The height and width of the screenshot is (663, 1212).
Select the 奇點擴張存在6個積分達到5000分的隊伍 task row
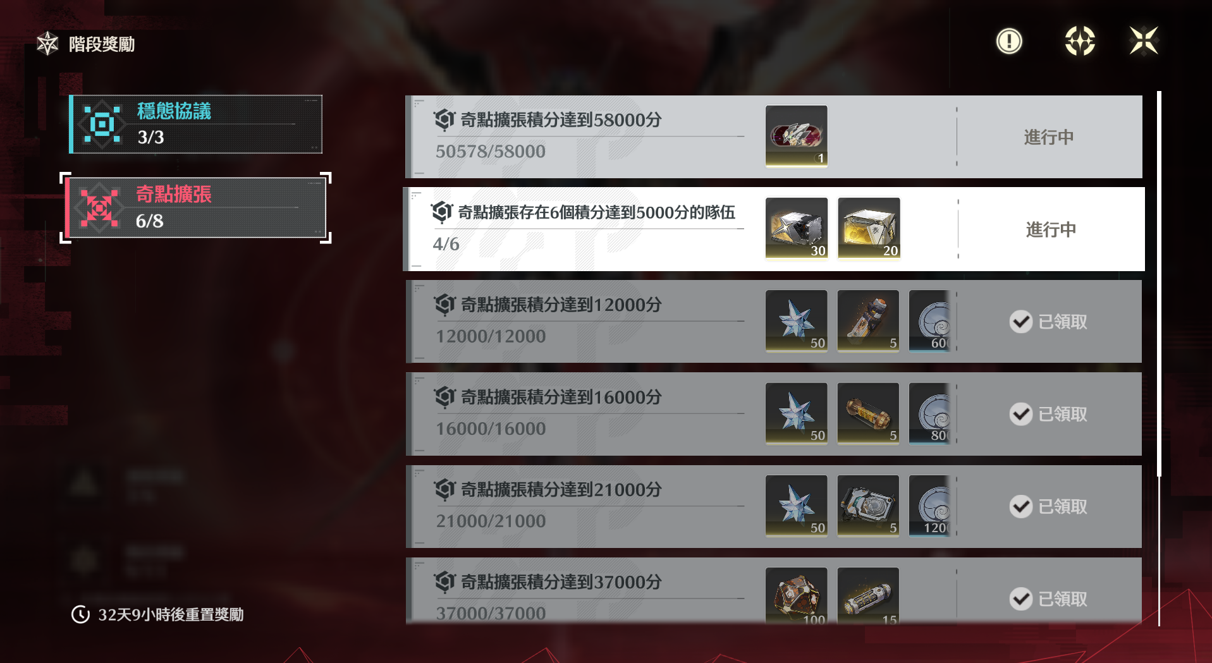[x=774, y=229]
